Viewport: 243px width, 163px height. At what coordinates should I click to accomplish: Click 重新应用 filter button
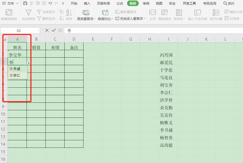pyautogui.click(x=46, y=19)
